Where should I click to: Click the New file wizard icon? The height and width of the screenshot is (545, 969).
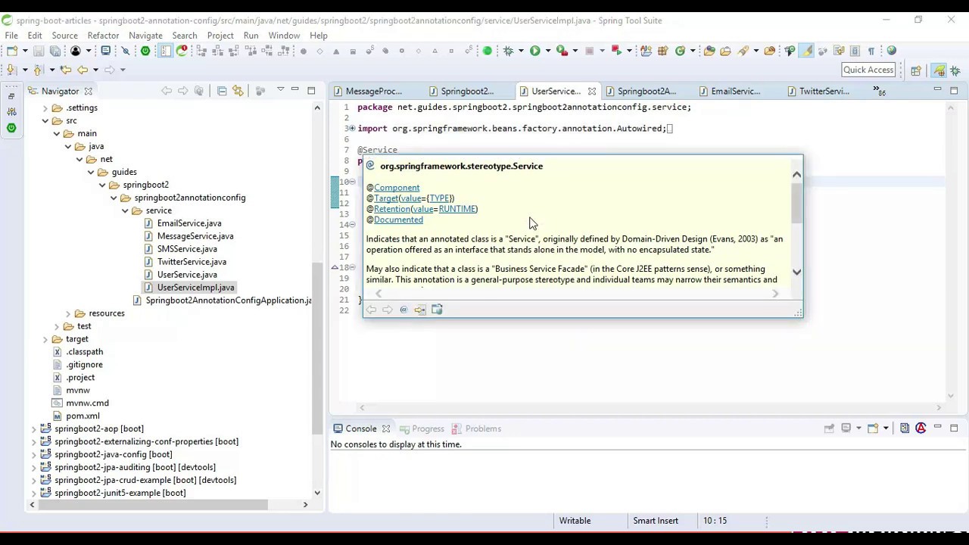tap(12, 51)
